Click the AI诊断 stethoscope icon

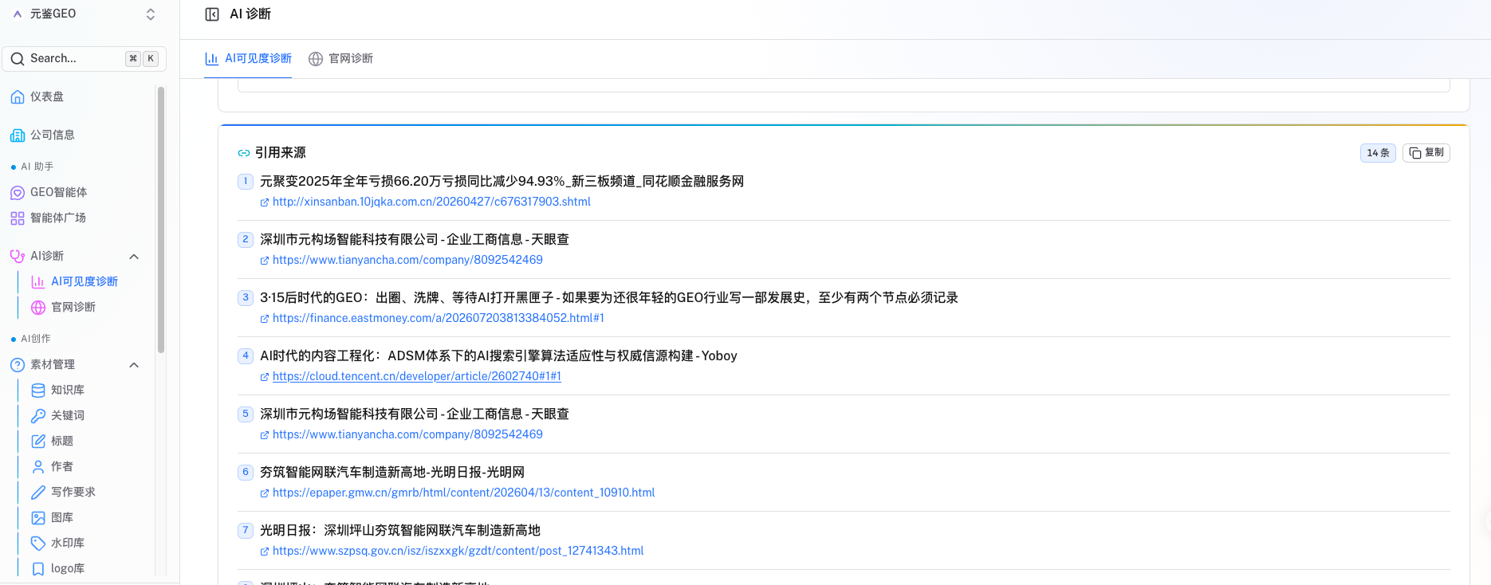coord(18,256)
